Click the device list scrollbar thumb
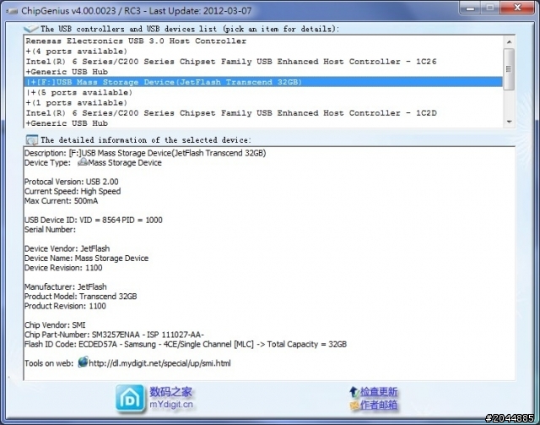540x425 pixels. (509, 69)
